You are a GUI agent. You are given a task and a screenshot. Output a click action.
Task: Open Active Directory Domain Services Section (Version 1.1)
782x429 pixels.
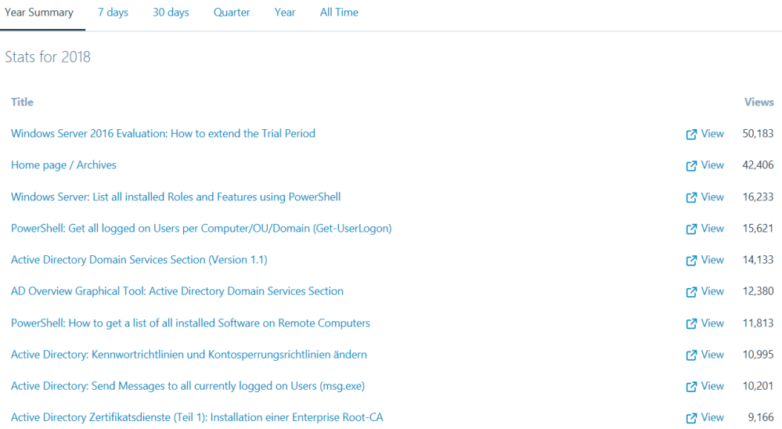coord(139,260)
